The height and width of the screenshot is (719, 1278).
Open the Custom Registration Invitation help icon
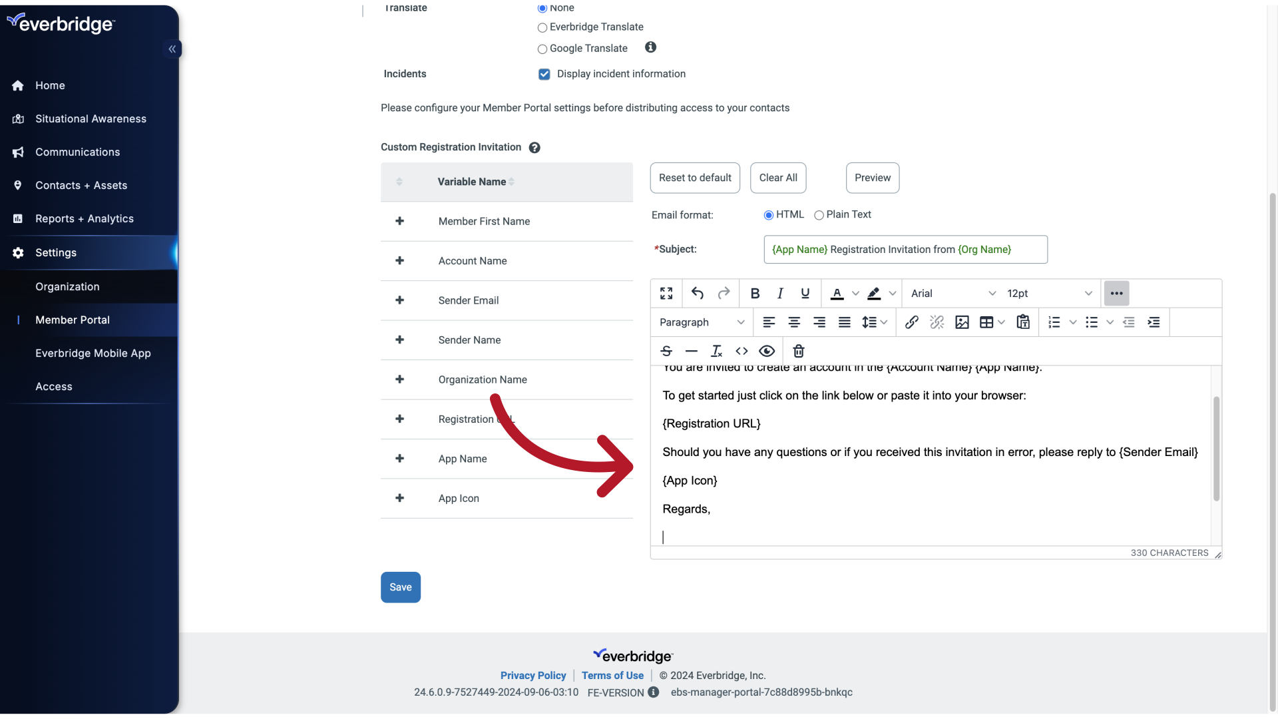534,148
